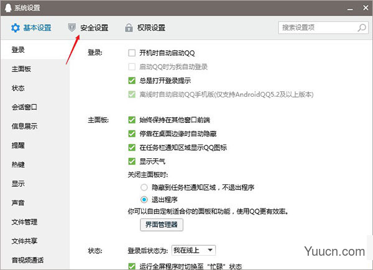Toggle 启动QQ时为我自动登录 checkbox

tap(132, 67)
